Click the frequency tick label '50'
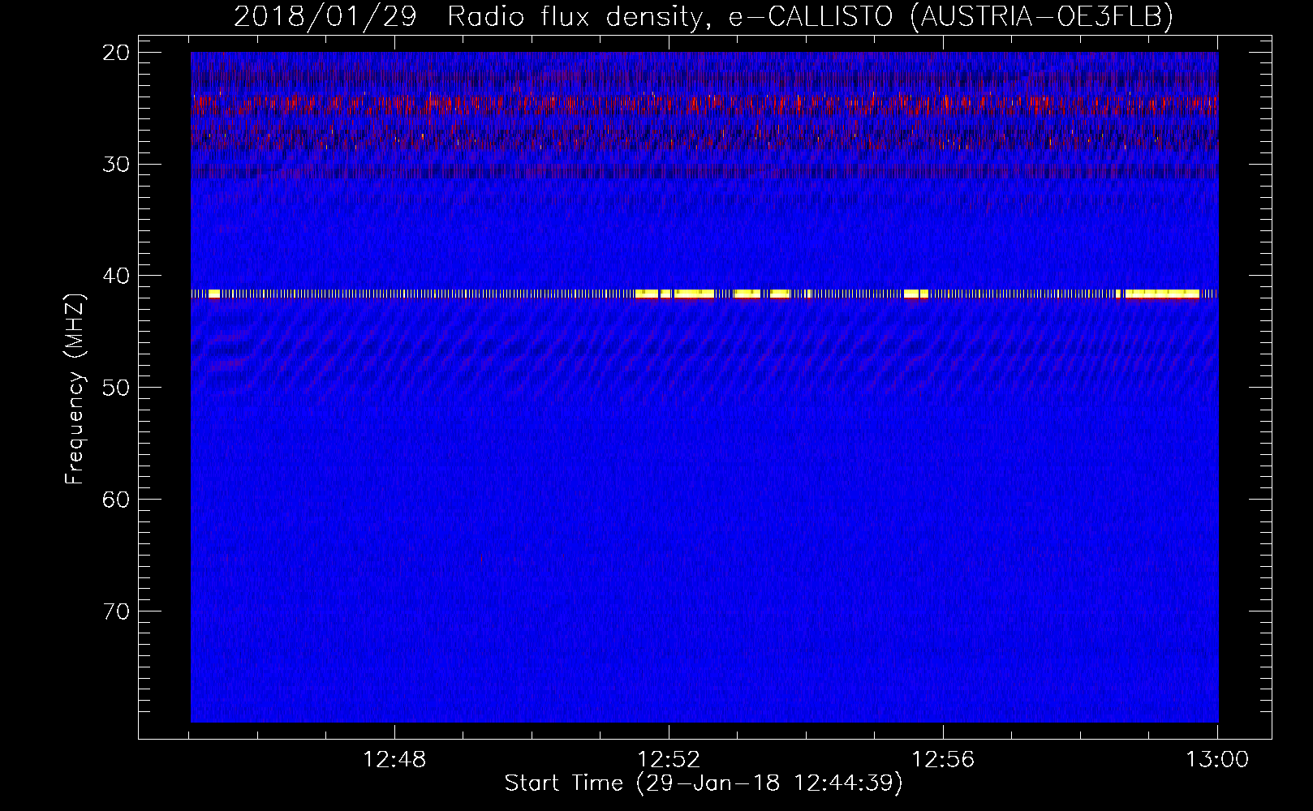The width and height of the screenshot is (1313, 811). pyautogui.click(x=117, y=388)
